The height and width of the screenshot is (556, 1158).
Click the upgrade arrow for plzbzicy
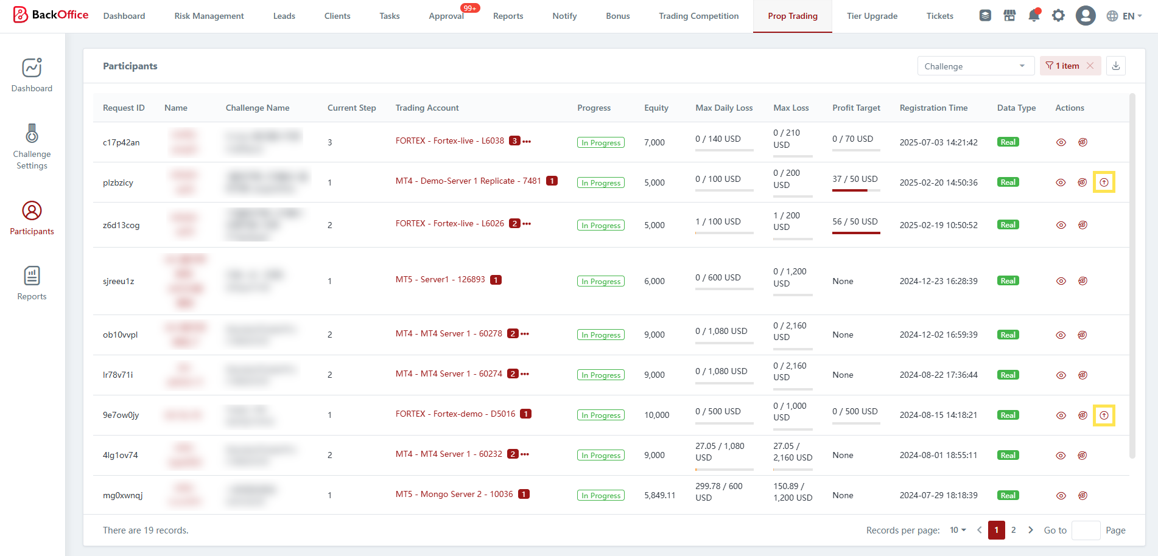(1103, 182)
